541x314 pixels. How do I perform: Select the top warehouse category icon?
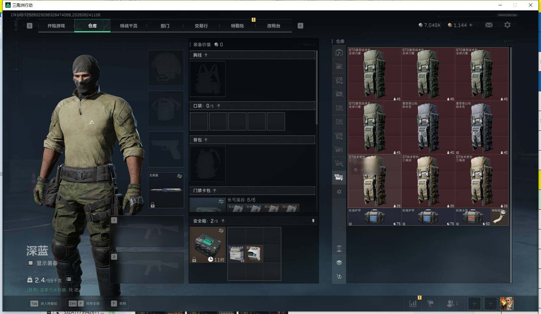click(339, 53)
